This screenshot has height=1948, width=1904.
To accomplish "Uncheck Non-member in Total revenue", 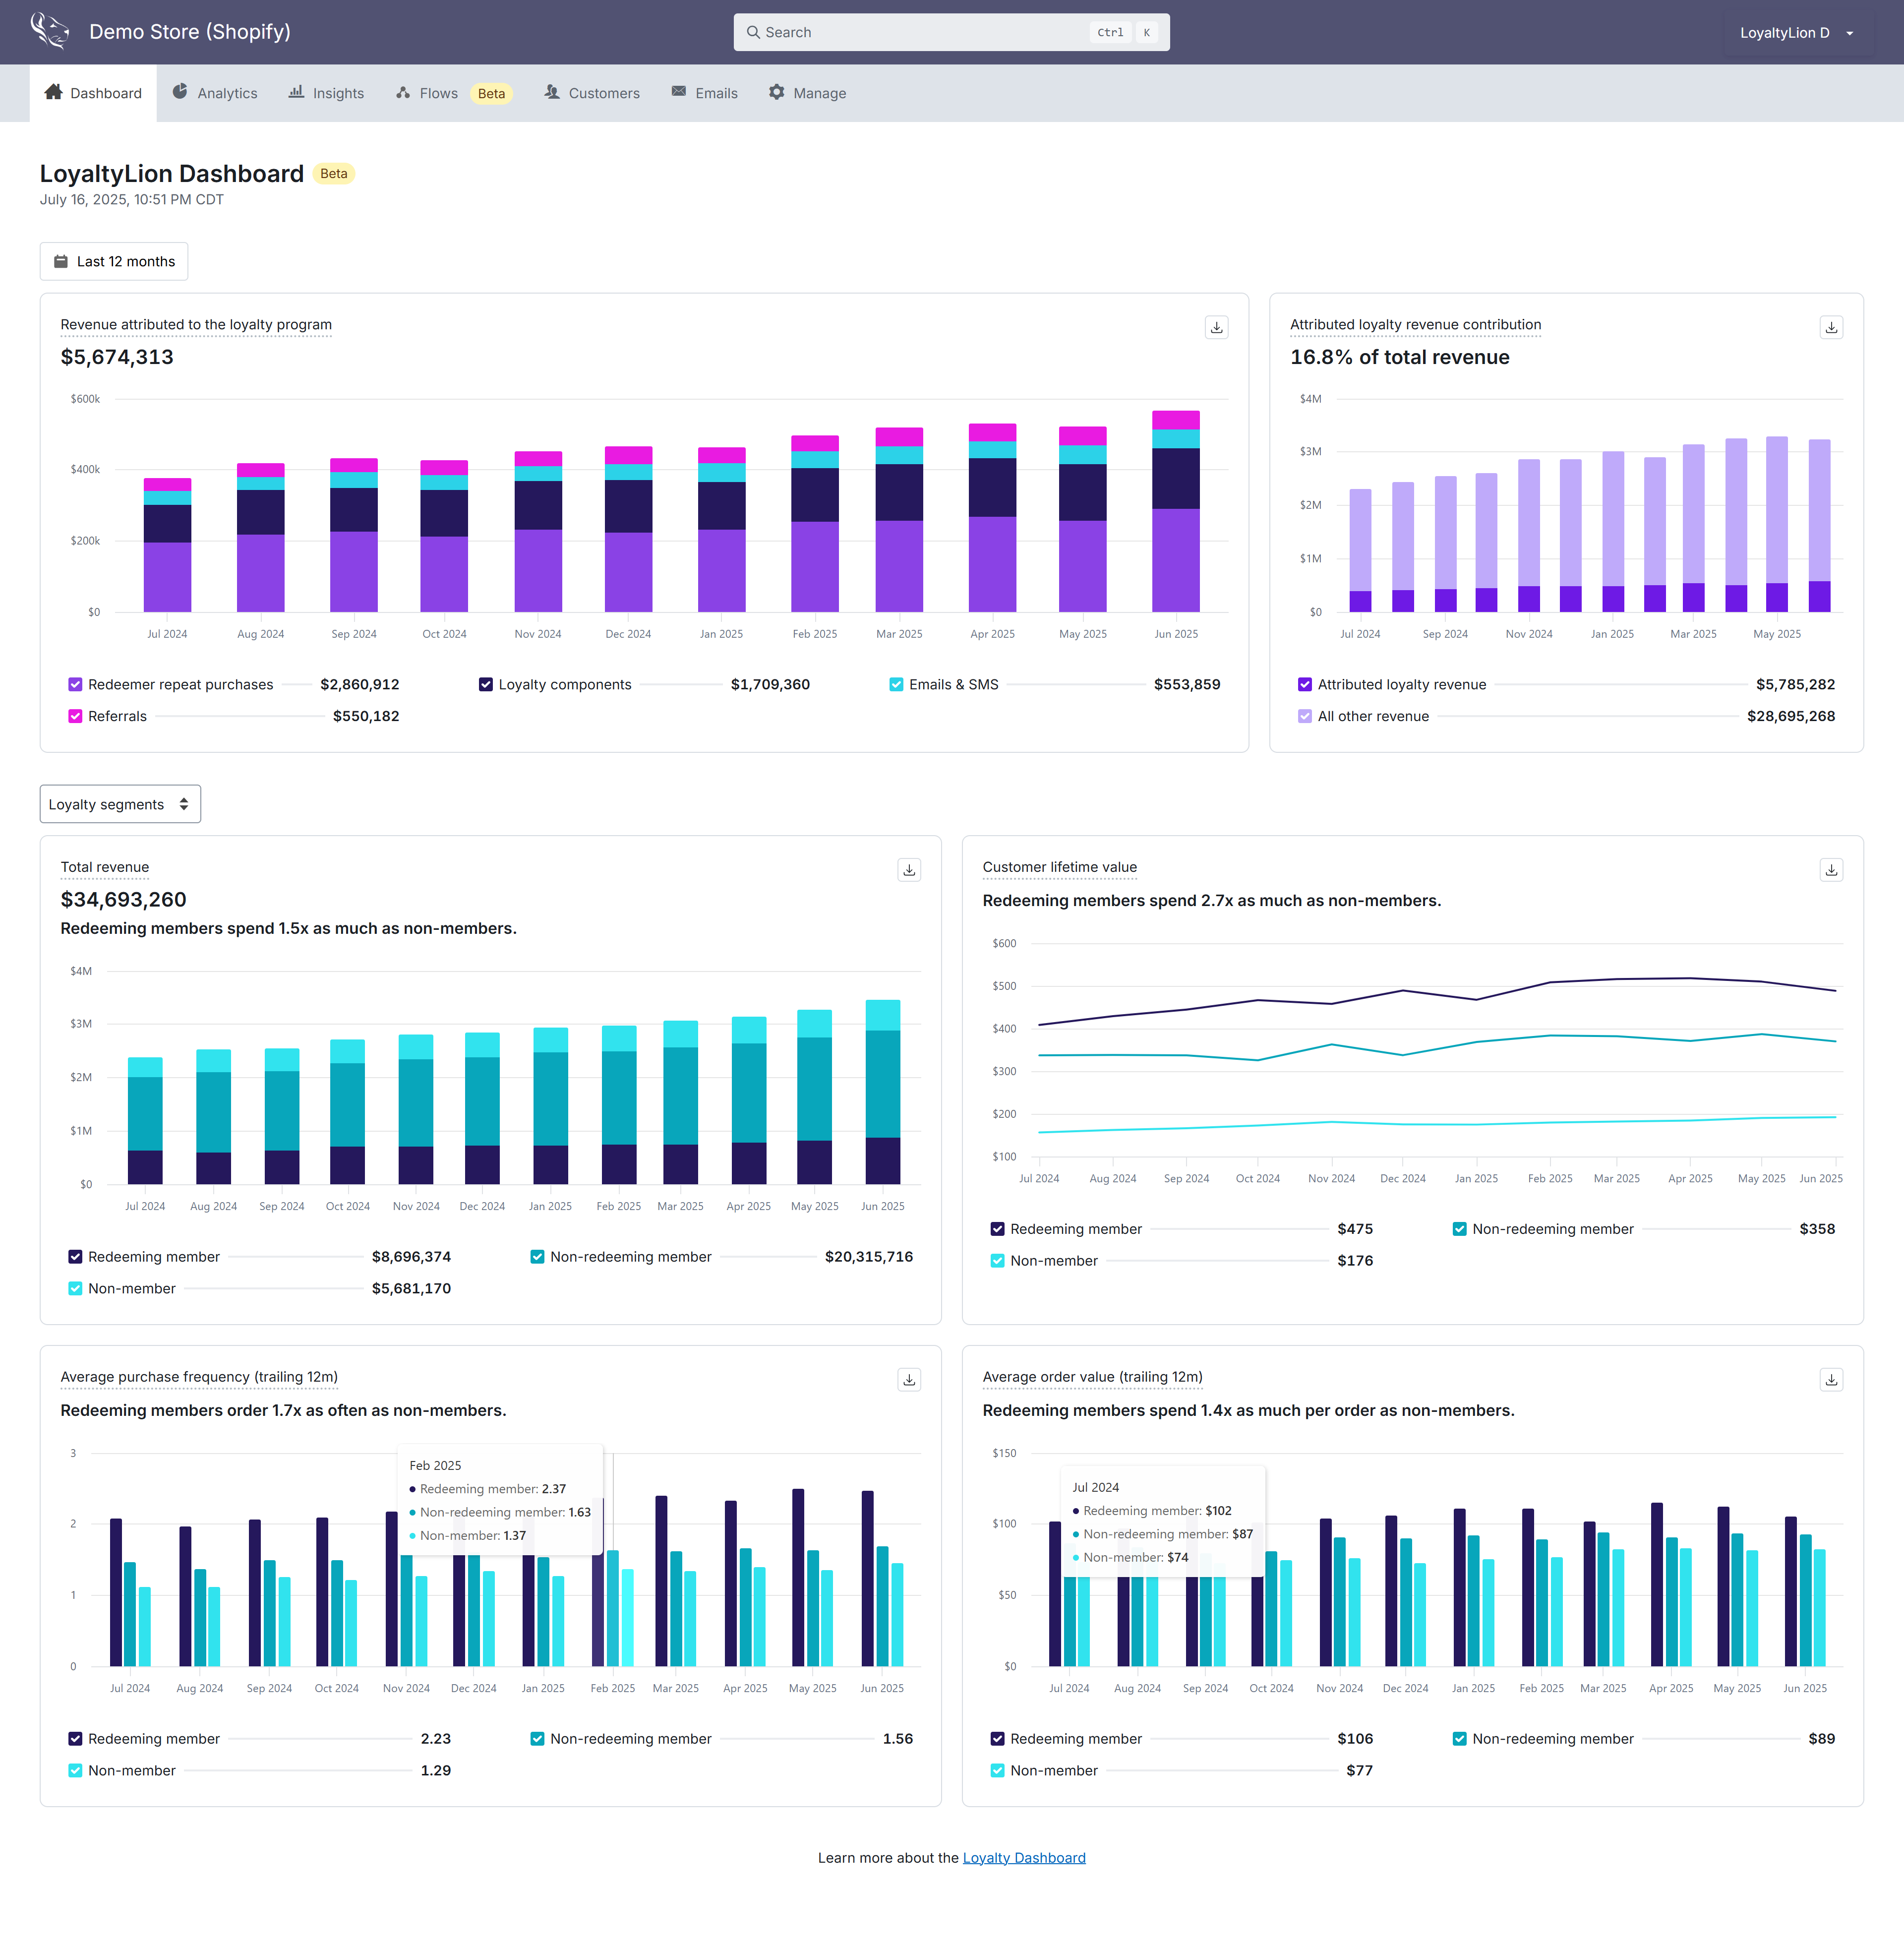I will click(x=75, y=1289).
